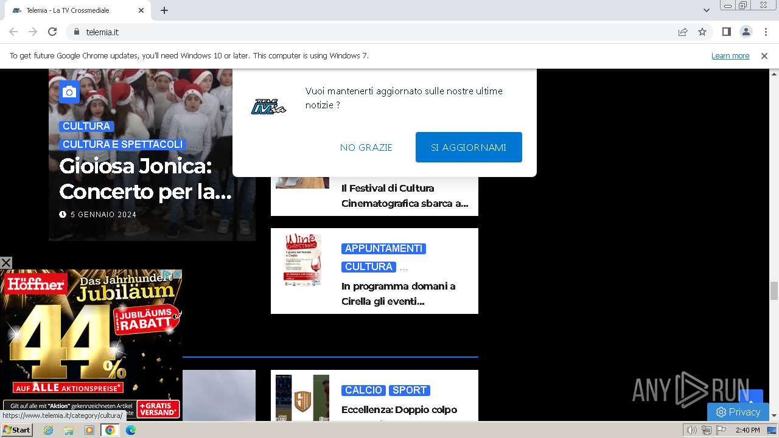Open In programma domani a Cirella article
Screen dimensions: 779x438
(x=399, y=294)
